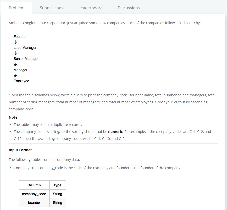The width and height of the screenshot is (227, 210).
Task: Go to the Discussions tab
Action: coord(128,8)
